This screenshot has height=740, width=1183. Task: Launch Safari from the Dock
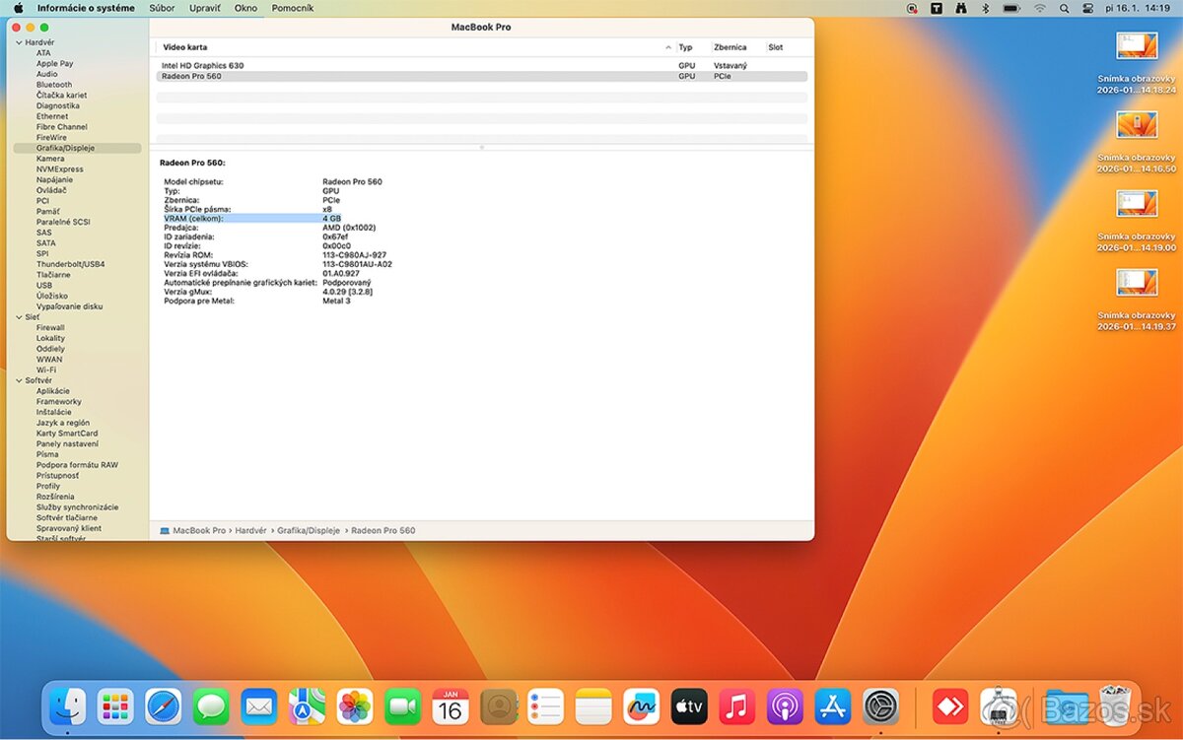click(x=163, y=706)
